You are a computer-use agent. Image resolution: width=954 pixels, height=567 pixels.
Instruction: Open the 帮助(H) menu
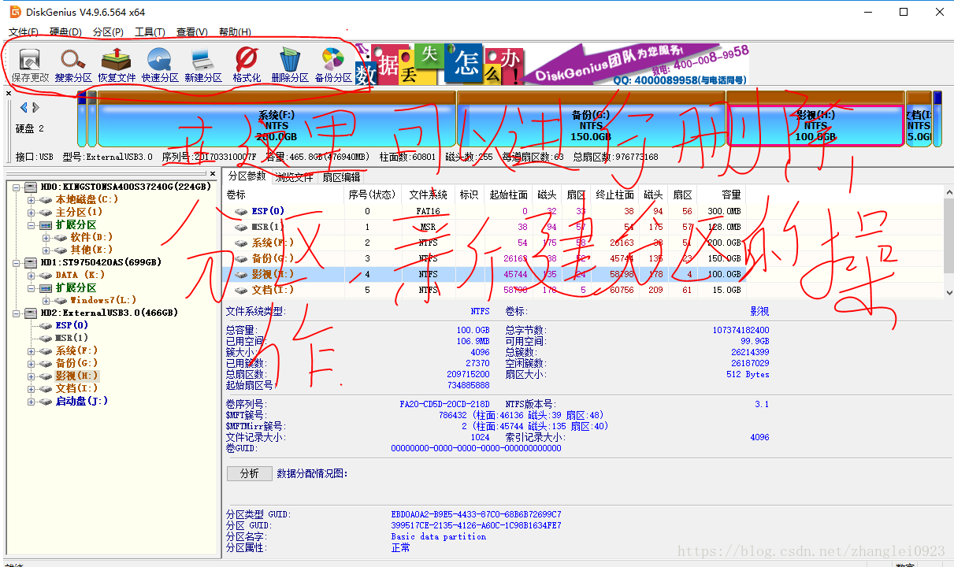235,32
